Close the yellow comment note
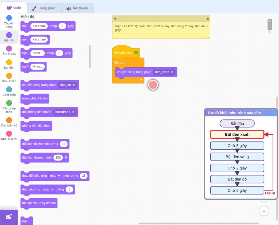This screenshot has height=225, width=279. [x=208, y=19]
